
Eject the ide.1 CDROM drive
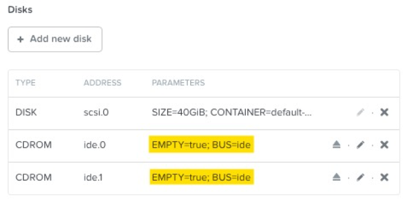(x=337, y=177)
